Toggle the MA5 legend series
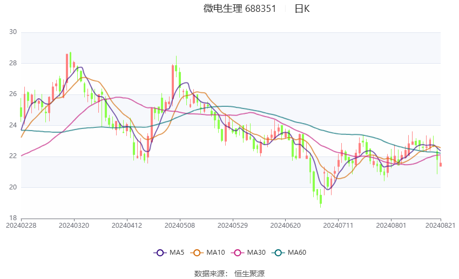459x279 pixels. pos(169,253)
